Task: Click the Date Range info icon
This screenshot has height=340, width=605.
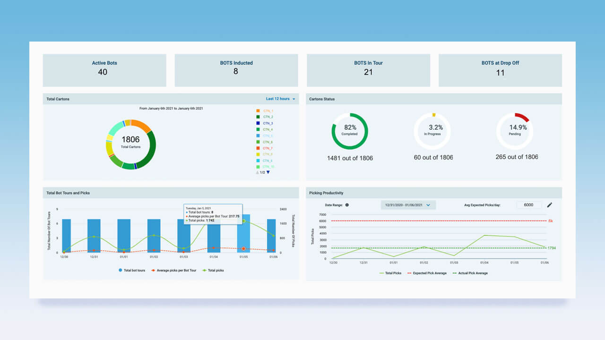Action: pyautogui.click(x=347, y=205)
